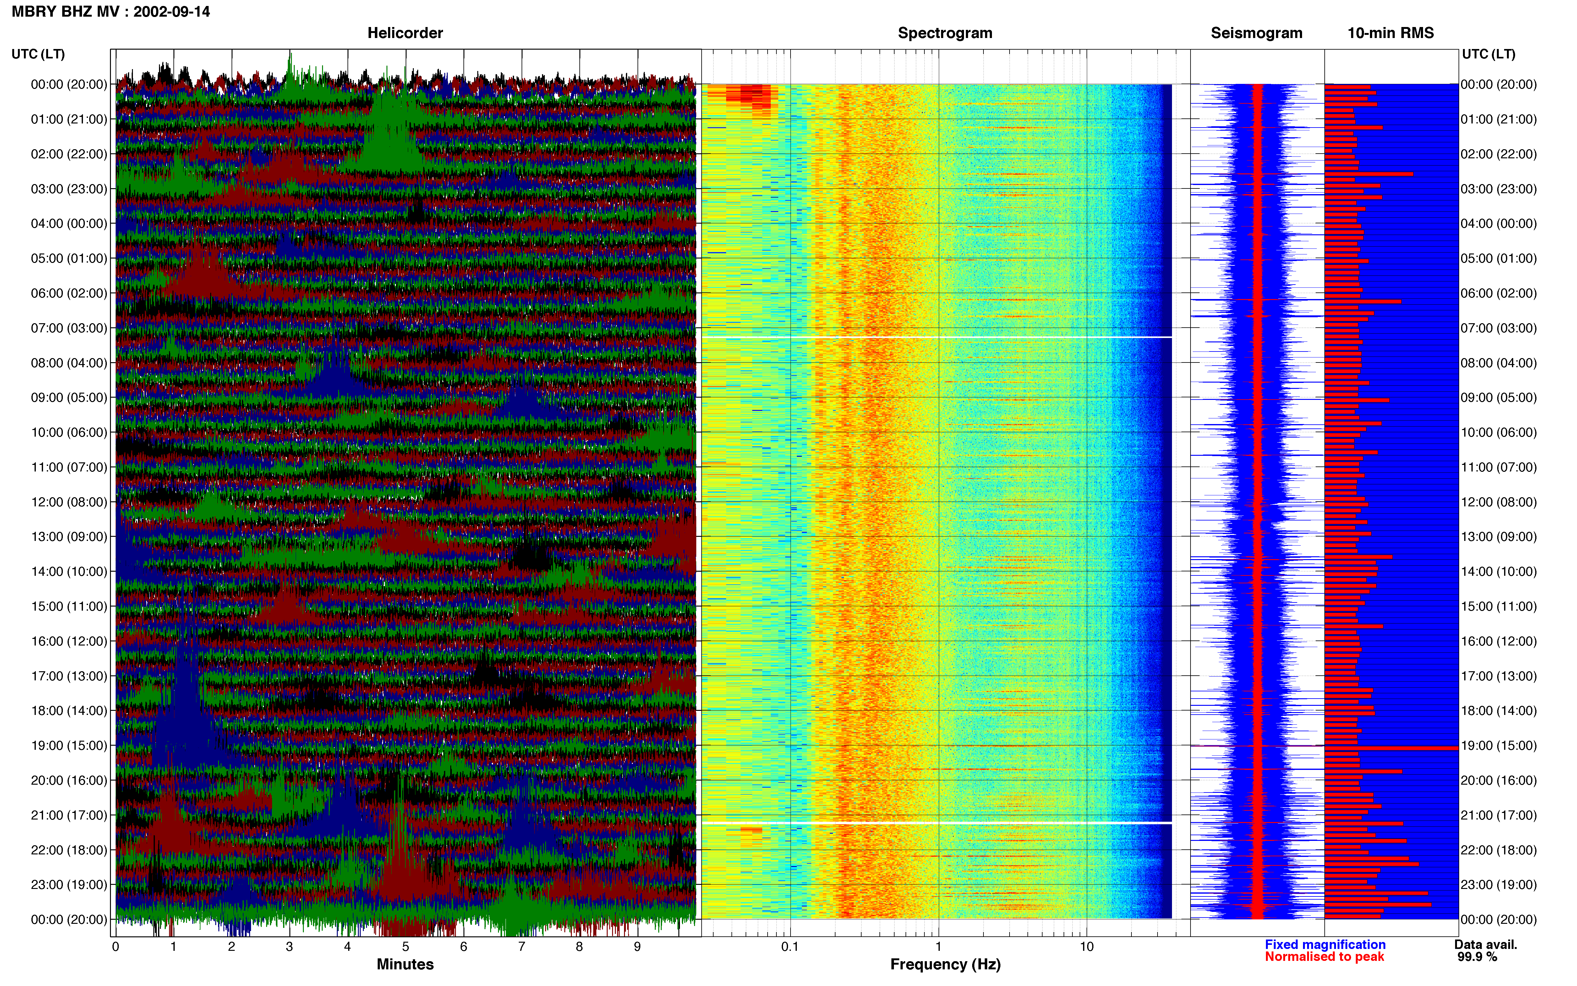1577x986 pixels.
Task: Click the 'Normalised to peak' legend text
Action: point(1324,957)
